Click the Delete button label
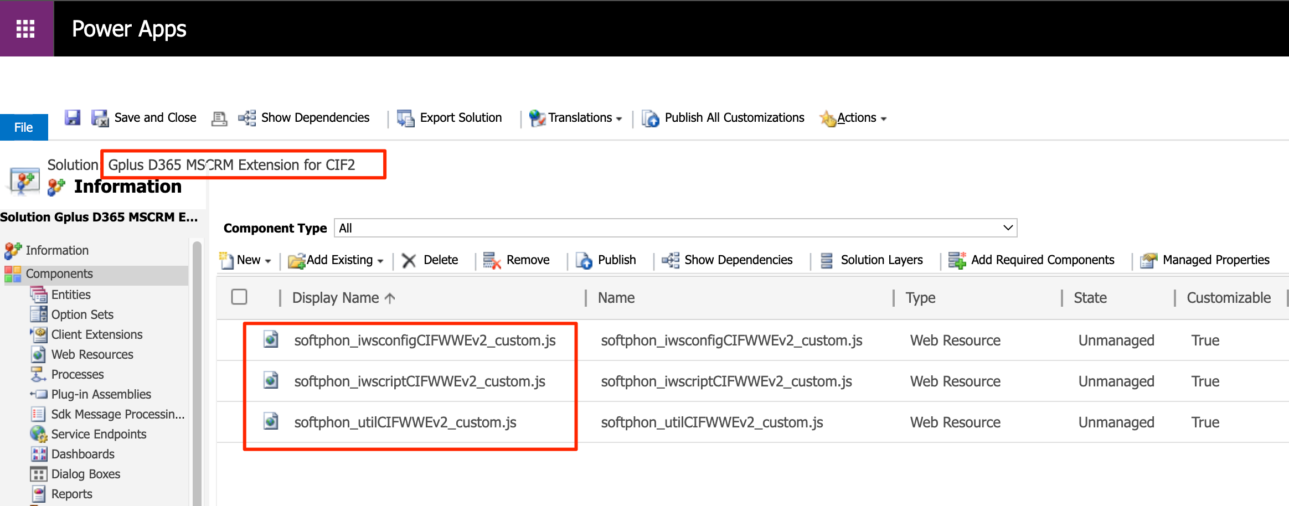 click(x=441, y=260)
